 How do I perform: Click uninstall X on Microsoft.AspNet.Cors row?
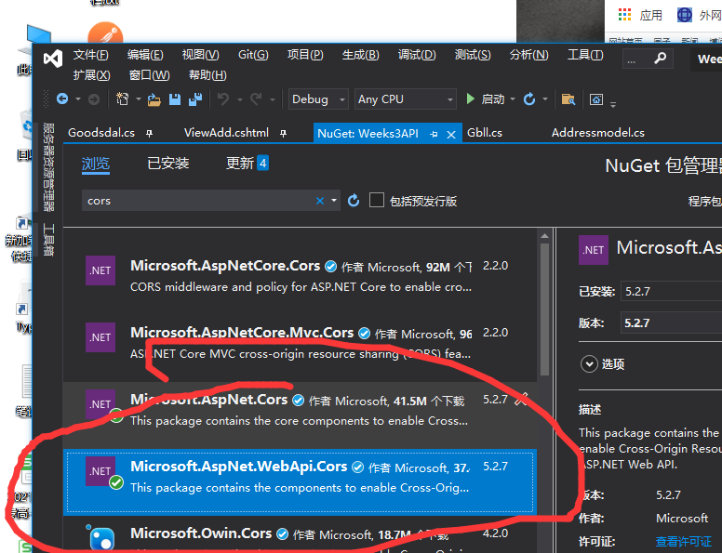521,399
